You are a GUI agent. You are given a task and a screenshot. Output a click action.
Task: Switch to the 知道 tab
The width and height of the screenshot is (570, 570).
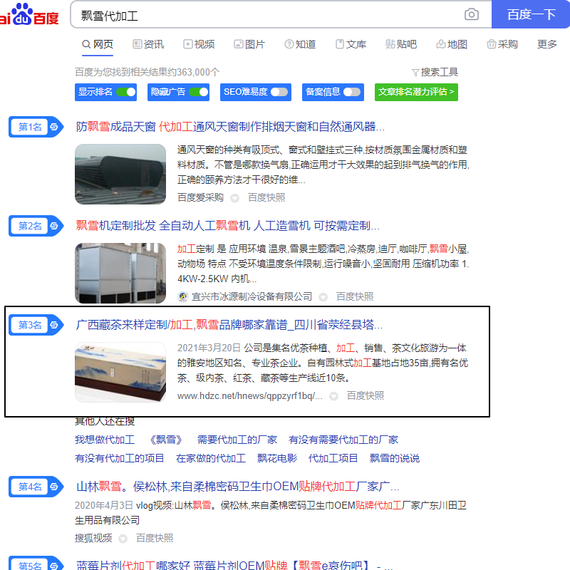pyautogui.click(x=300, y=44)
